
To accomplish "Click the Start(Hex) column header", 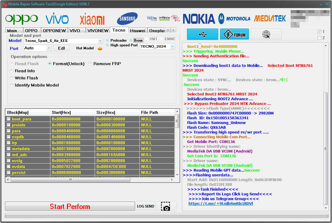I will 72,112.
